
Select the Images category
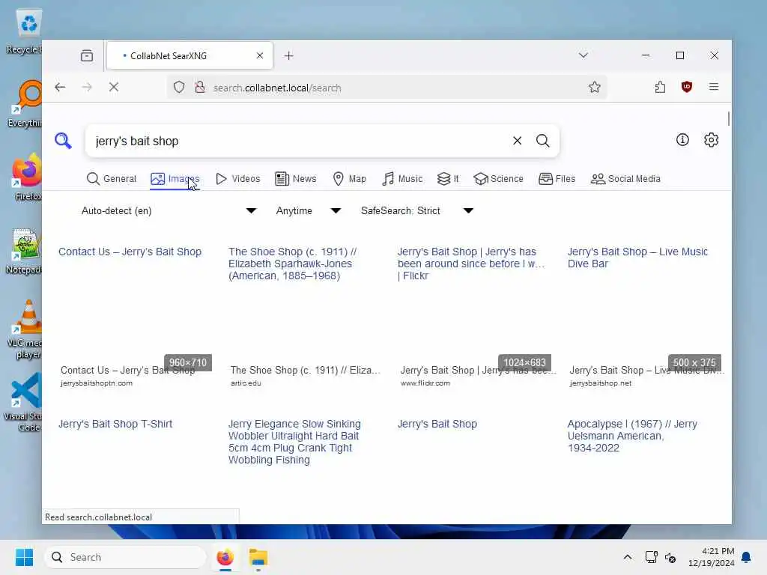coord(175,179)
